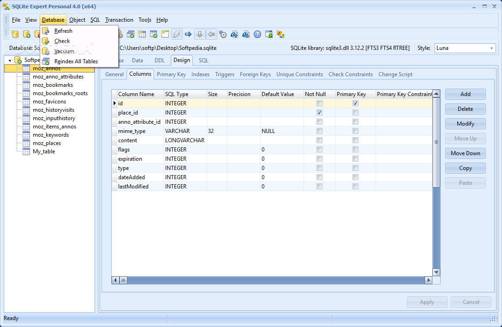Open the Transaction menu
The width and height of the screenshot is (502, 327).
click(x=119, y=20)
